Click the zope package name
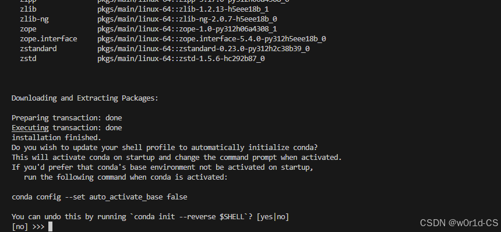The height and width of the screenshot is (232, 501). click(28, 29)
